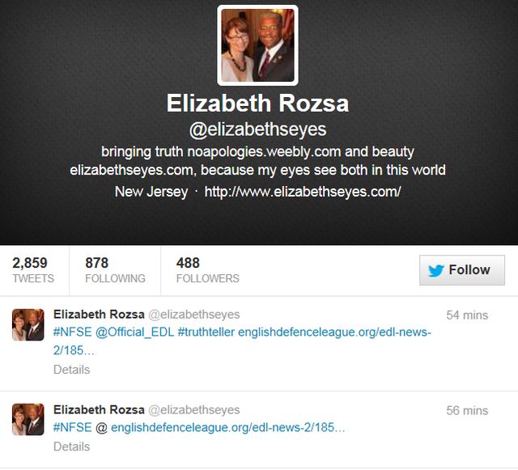Open the #NFSE hashtag in second tweet
Screen dimensions: 518x470
coord(72,427)
